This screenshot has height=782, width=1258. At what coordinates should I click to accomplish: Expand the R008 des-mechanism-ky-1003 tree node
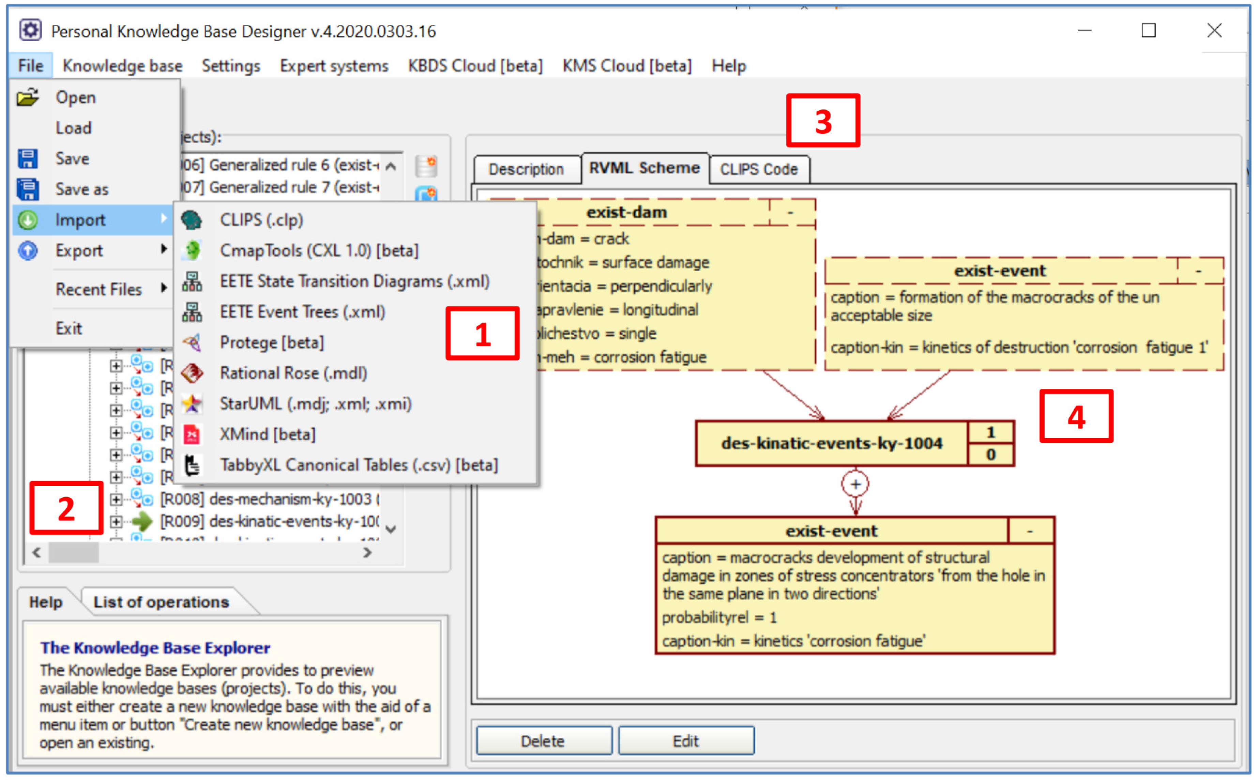(x=116, y=500)
